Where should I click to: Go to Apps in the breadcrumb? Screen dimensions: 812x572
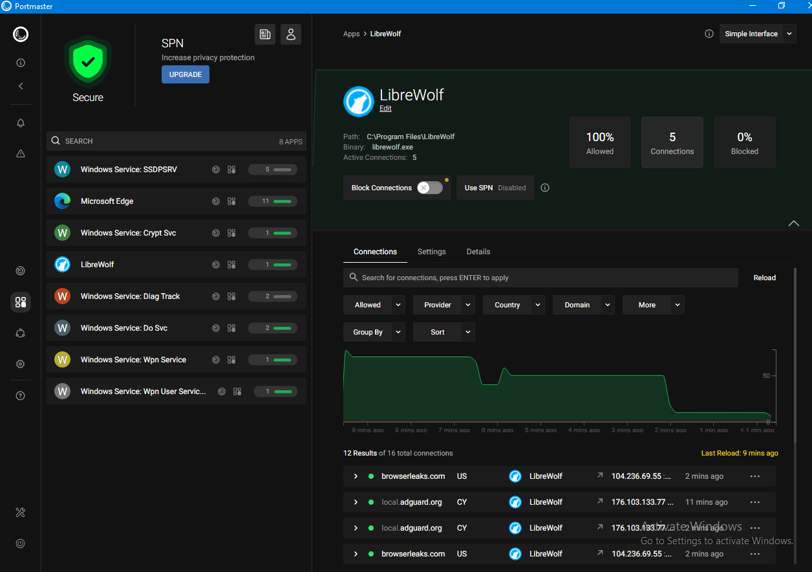point(352,34)
